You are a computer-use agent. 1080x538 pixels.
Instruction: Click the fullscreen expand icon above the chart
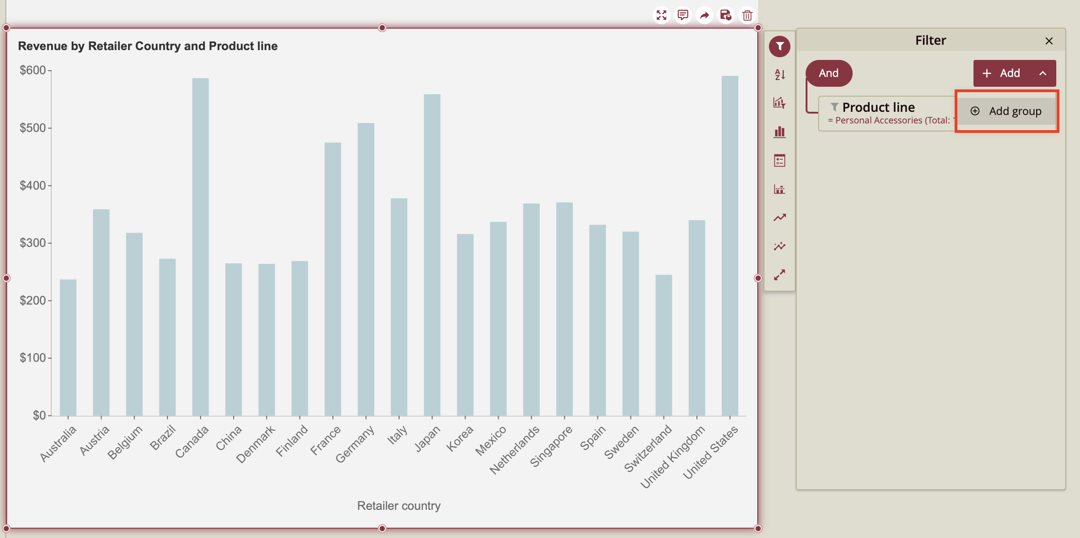point(661,15)
